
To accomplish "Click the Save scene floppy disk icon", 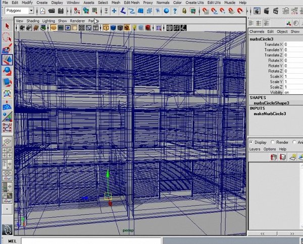I will [x=62, y=11].
